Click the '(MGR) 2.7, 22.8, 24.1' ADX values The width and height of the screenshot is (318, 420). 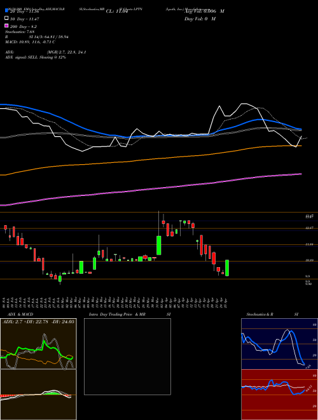[66, 52]
